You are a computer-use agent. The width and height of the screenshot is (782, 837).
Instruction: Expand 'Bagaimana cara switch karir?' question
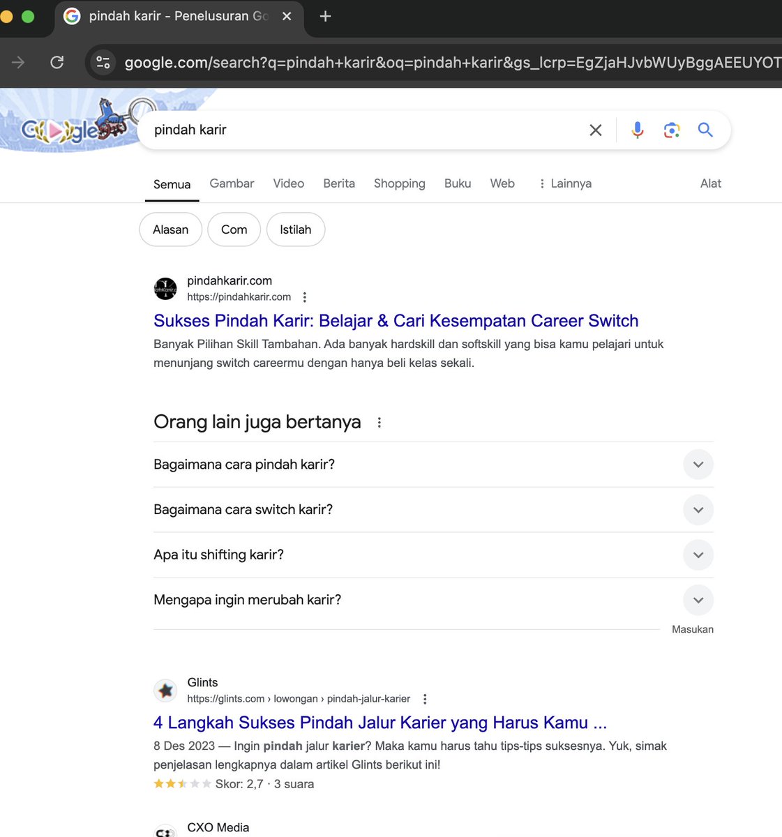click(x=433, y=510)
